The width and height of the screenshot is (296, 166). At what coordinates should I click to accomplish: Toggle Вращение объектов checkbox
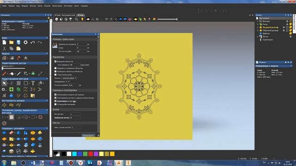click(x=55, y=61)
